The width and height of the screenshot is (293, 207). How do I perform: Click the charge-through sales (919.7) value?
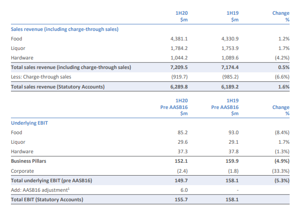[x=179, y=77]
